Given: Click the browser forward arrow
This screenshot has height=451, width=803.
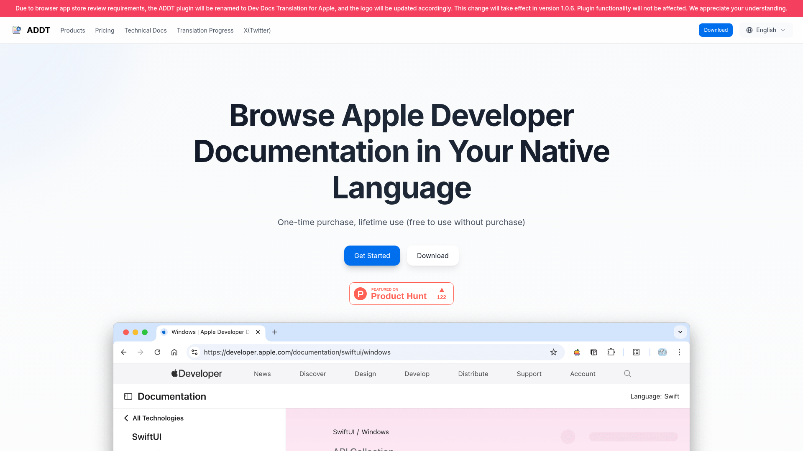Looking at the screenshot, I should pyautogui.click(x=141, y=352).
